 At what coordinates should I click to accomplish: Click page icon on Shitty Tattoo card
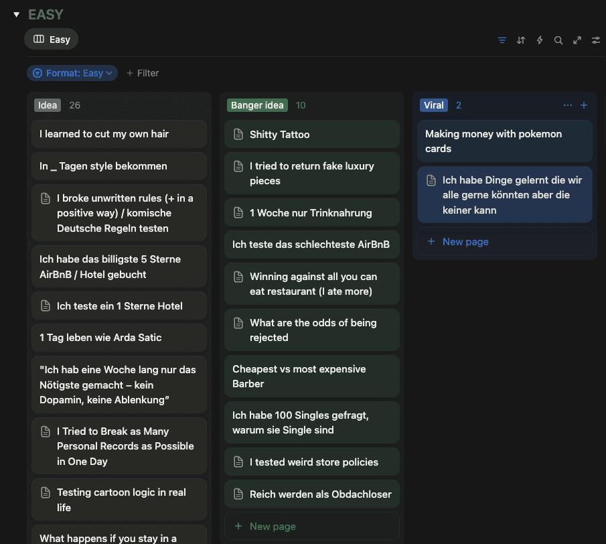[x=238, y=134]
